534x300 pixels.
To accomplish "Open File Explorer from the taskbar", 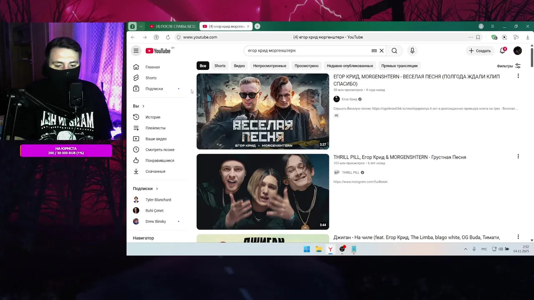I will coord(318,249).
